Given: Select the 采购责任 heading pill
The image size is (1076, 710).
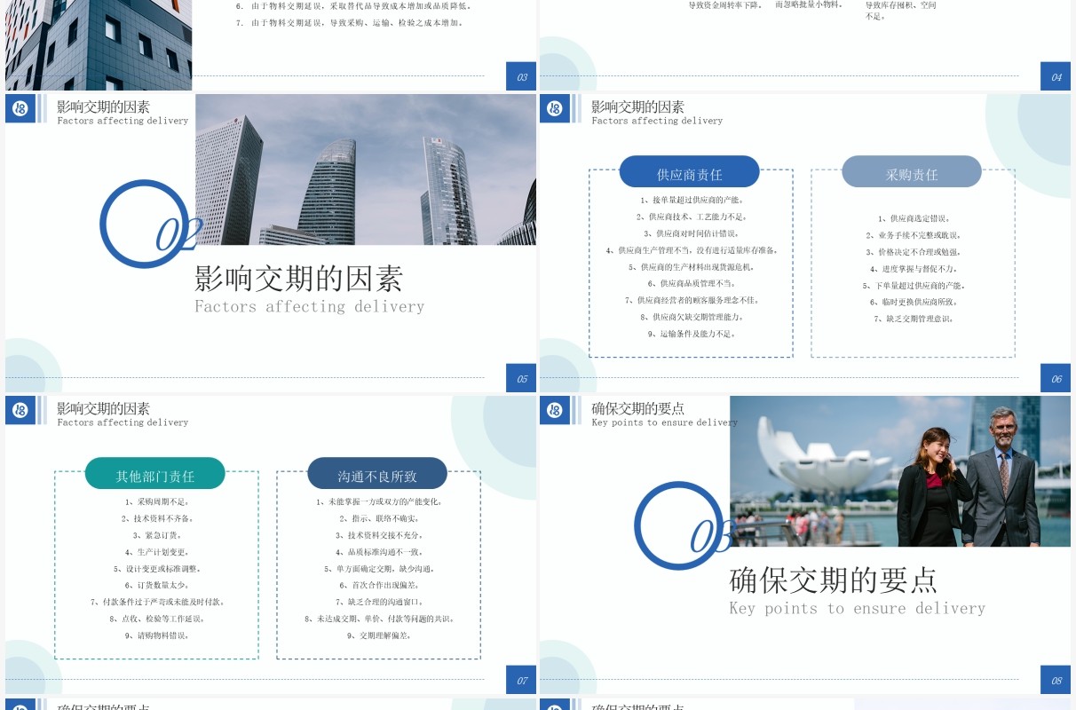Looking at the screenshot, I should pos(912,173).
